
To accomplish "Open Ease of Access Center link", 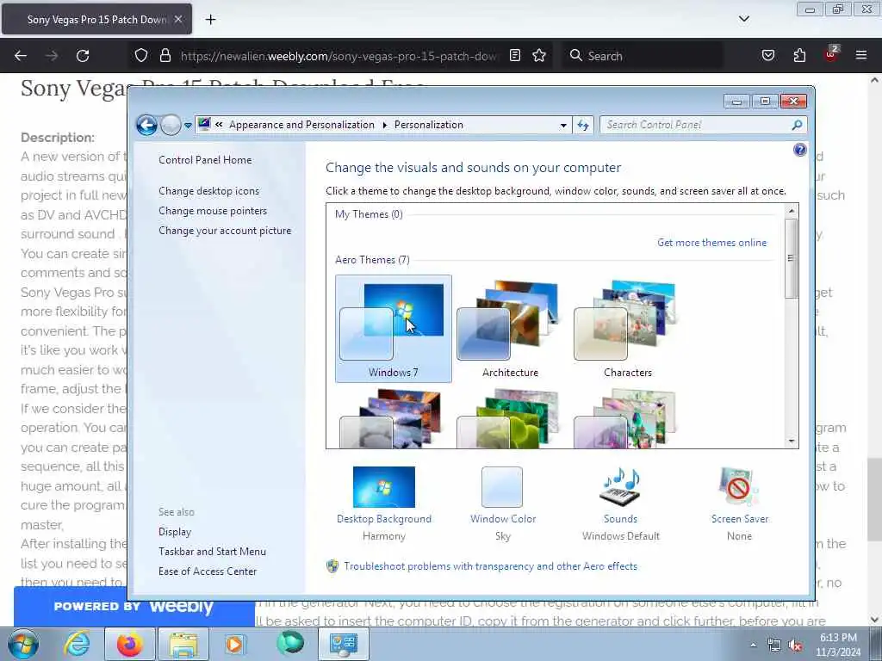I will [208, 571].
